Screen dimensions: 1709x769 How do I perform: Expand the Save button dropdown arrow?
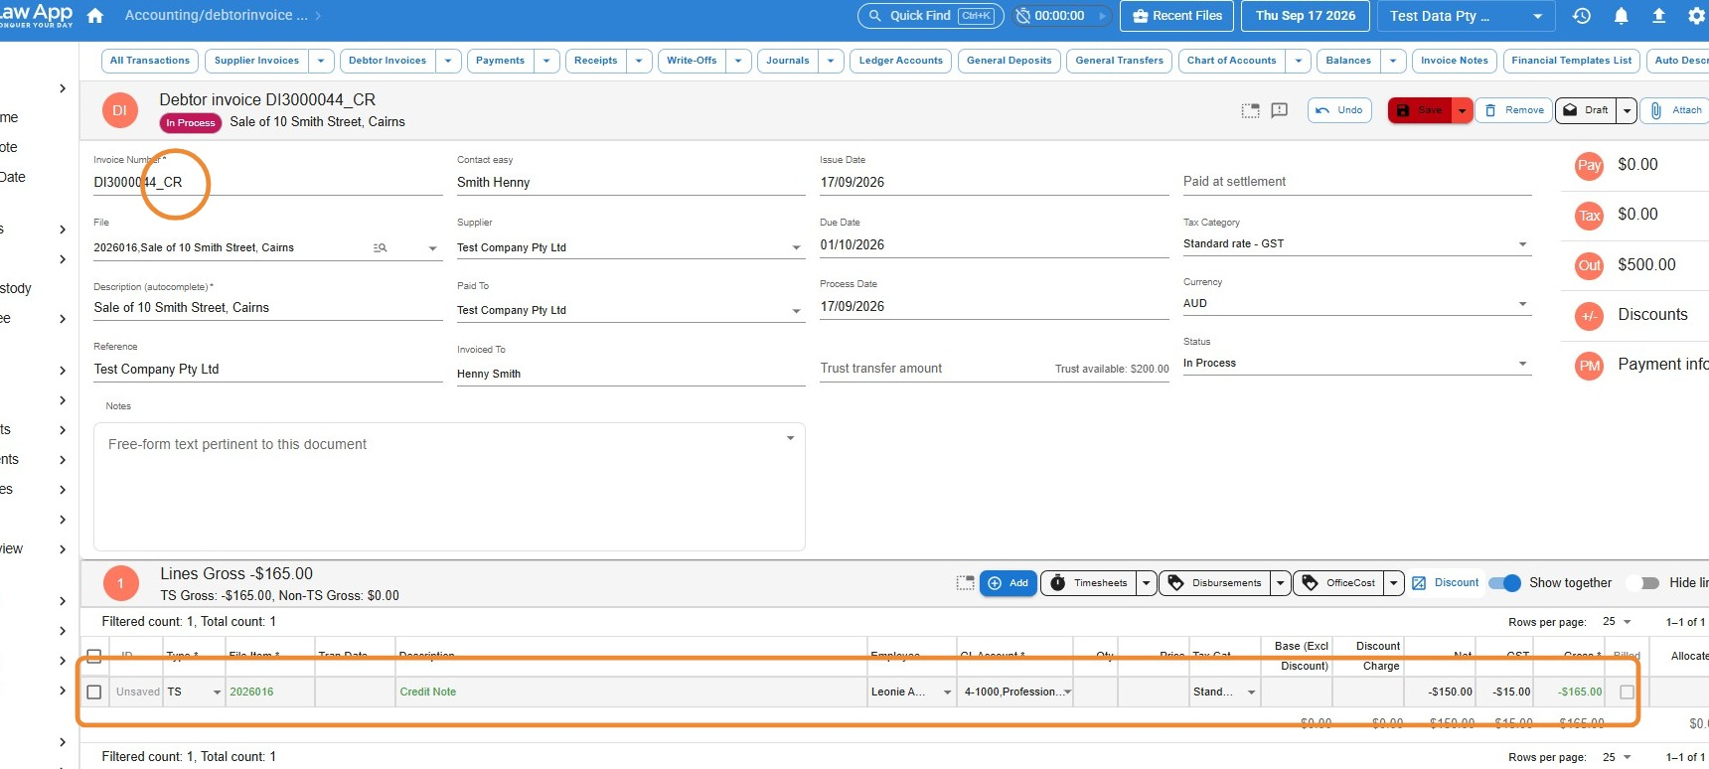tap(1463, 110)
